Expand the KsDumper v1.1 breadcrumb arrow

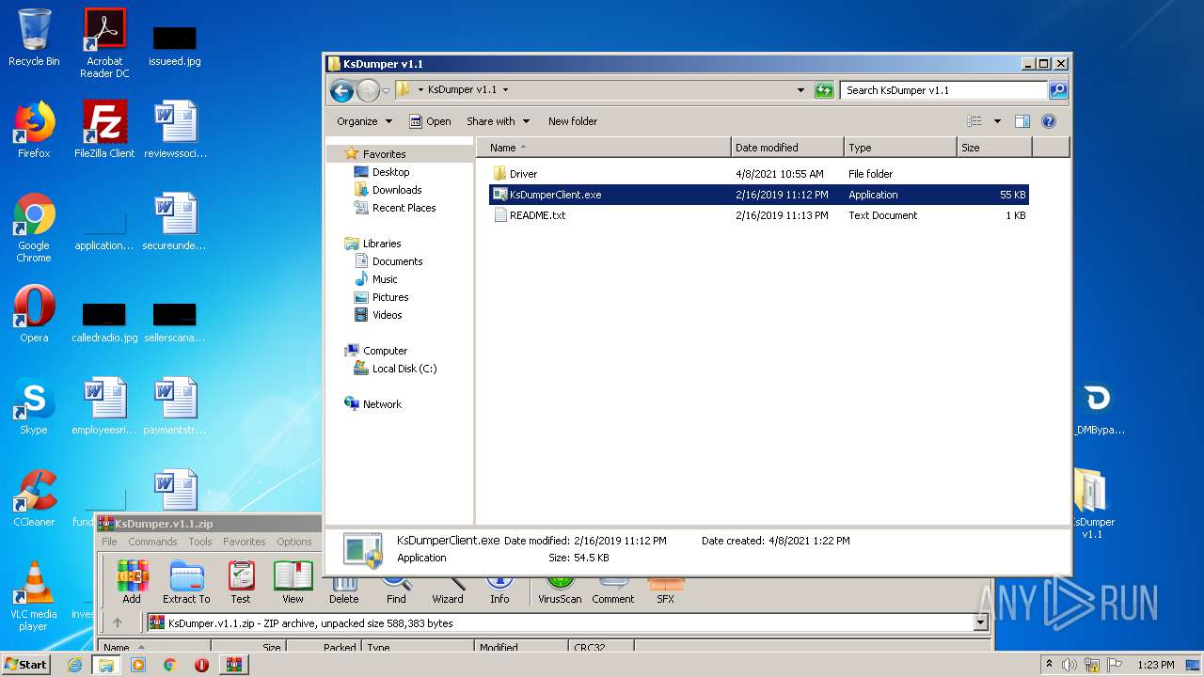[x=505, y=90]
